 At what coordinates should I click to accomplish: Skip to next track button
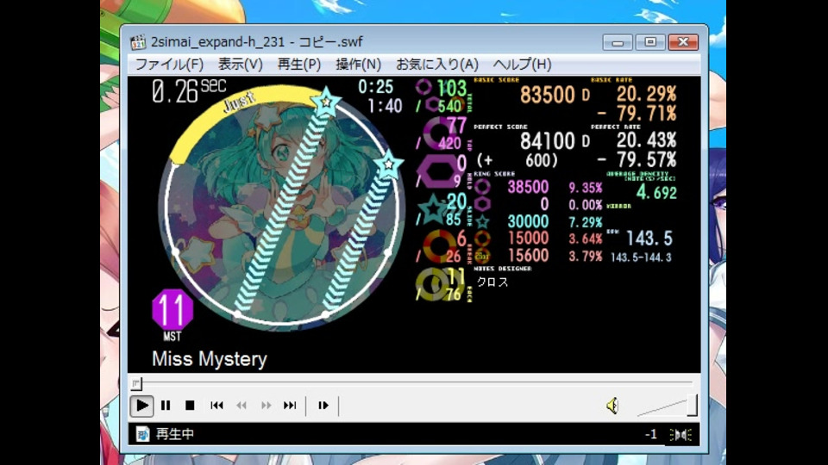(x=290, y=406)
